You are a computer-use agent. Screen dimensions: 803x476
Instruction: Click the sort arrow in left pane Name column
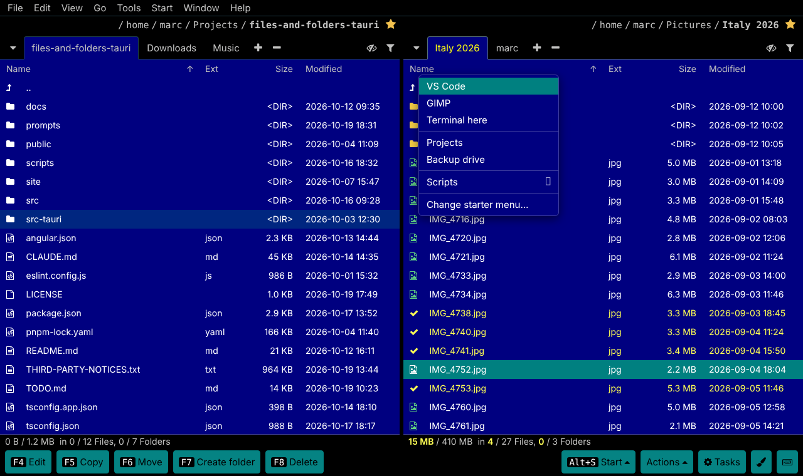click(x=190, y=69)
